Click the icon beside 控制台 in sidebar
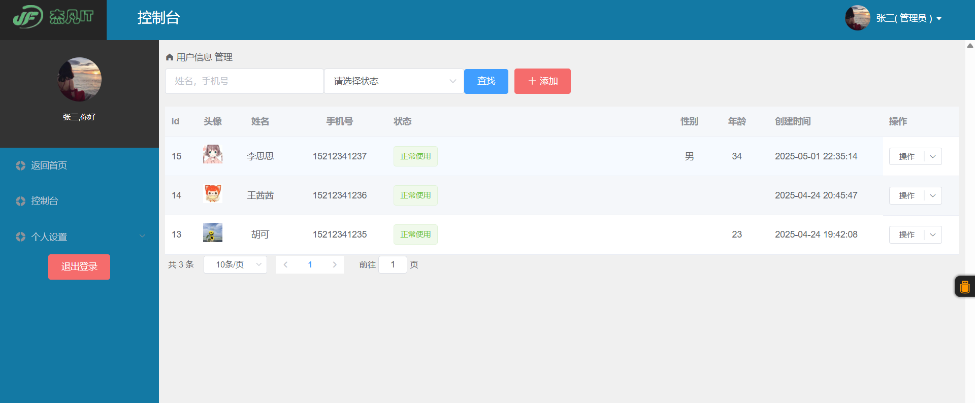Viewport: 975px width, 403px height. click(20, 201)
